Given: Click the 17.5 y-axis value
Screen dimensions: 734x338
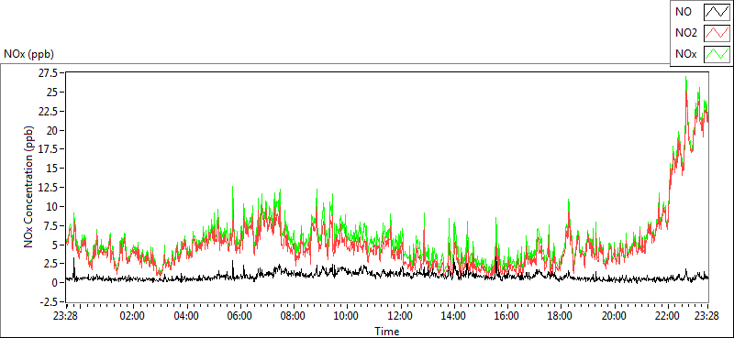Looking at the screenshot, I should tap(49, 149).
